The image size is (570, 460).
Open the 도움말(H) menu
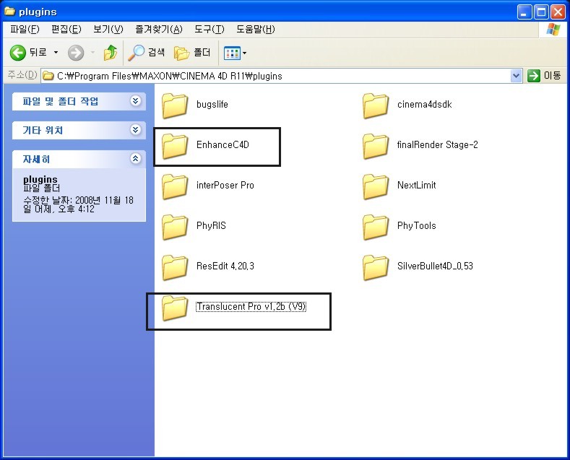point(256,29)
